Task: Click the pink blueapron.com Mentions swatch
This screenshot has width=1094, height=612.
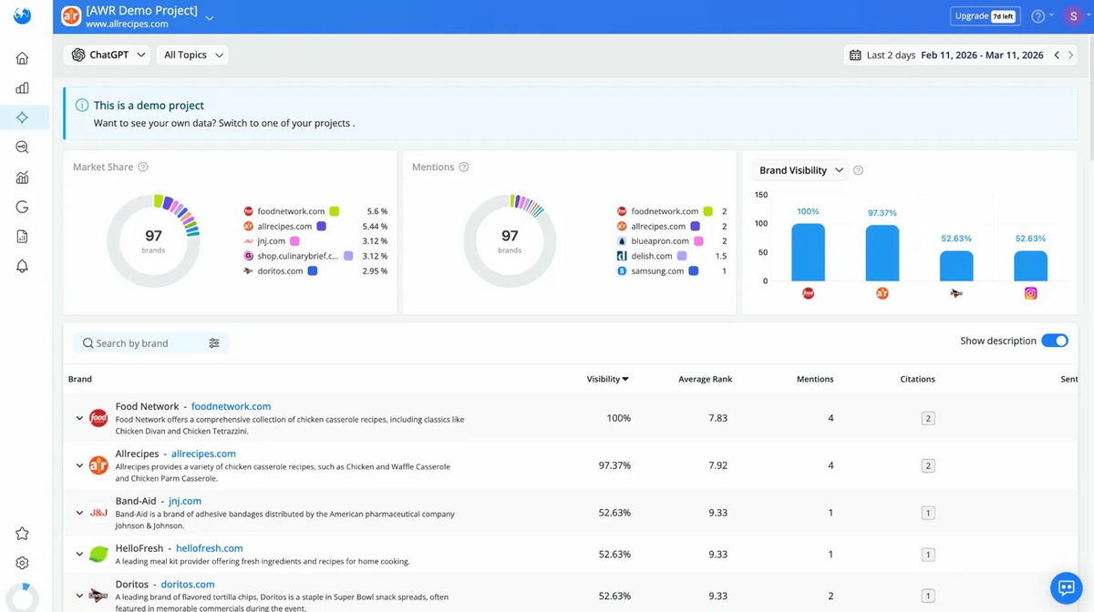Action: (698, 241)
